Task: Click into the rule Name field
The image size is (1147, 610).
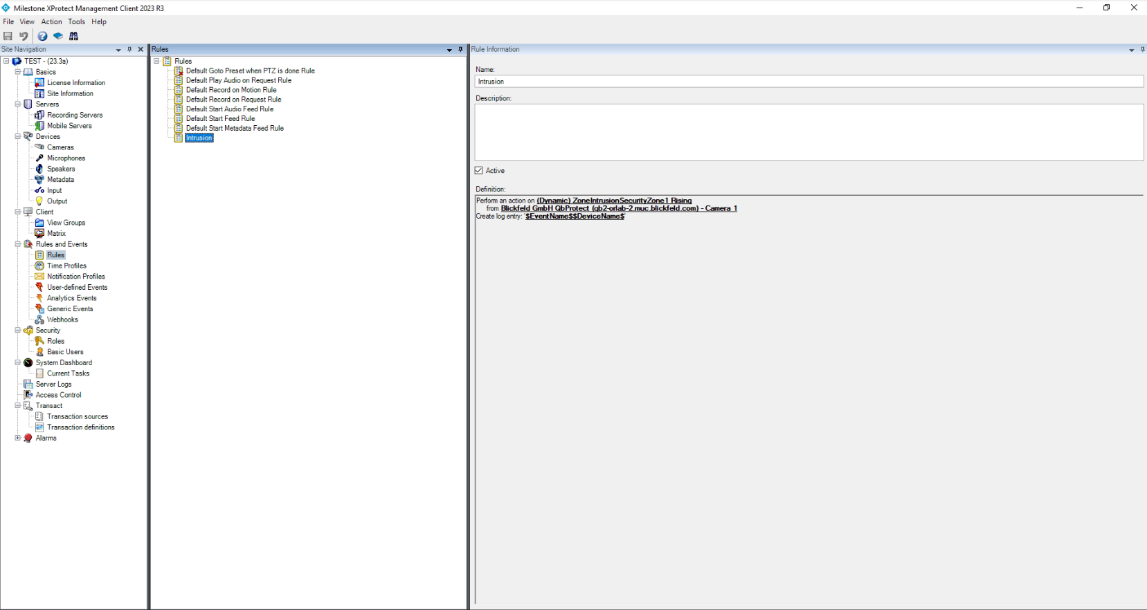Action: coord(809,82)
